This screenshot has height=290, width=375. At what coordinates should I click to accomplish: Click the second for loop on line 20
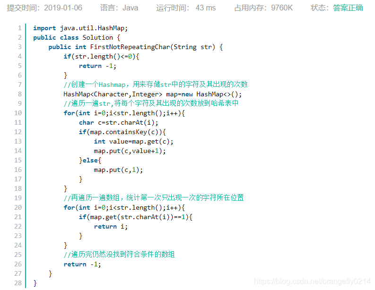point(124,208)
